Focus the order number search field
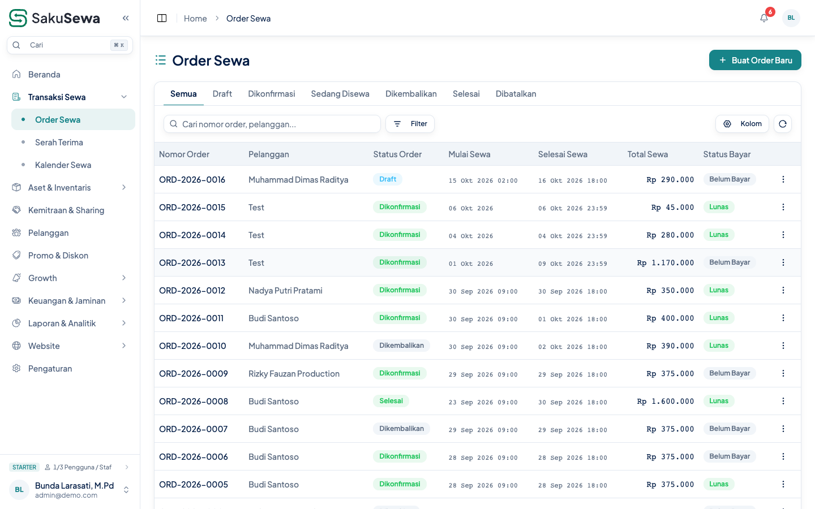This screenshot has height=509, width=815. tap(272, 124)
